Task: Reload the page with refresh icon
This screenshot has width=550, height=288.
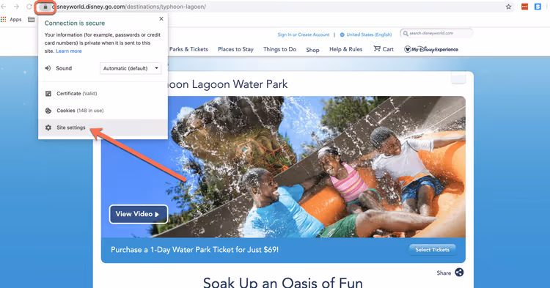Action: (29, 7)
